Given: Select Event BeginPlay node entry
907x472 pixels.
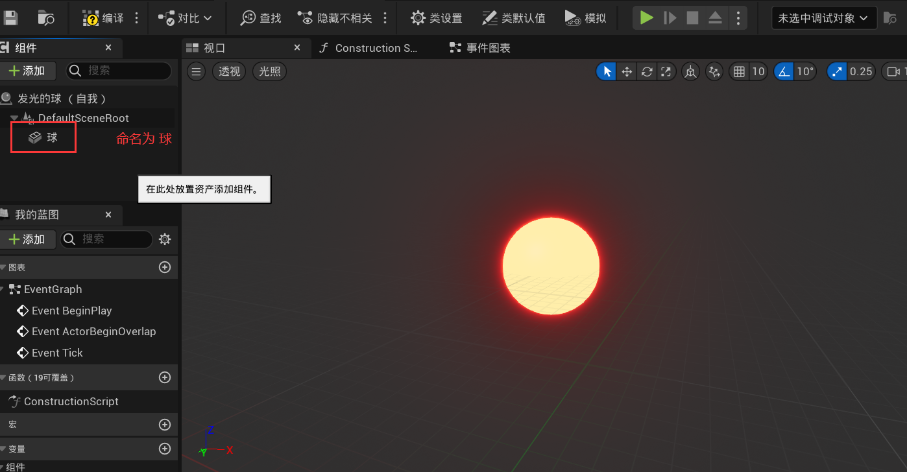Looking at the screenshot, I should point(64,311).
